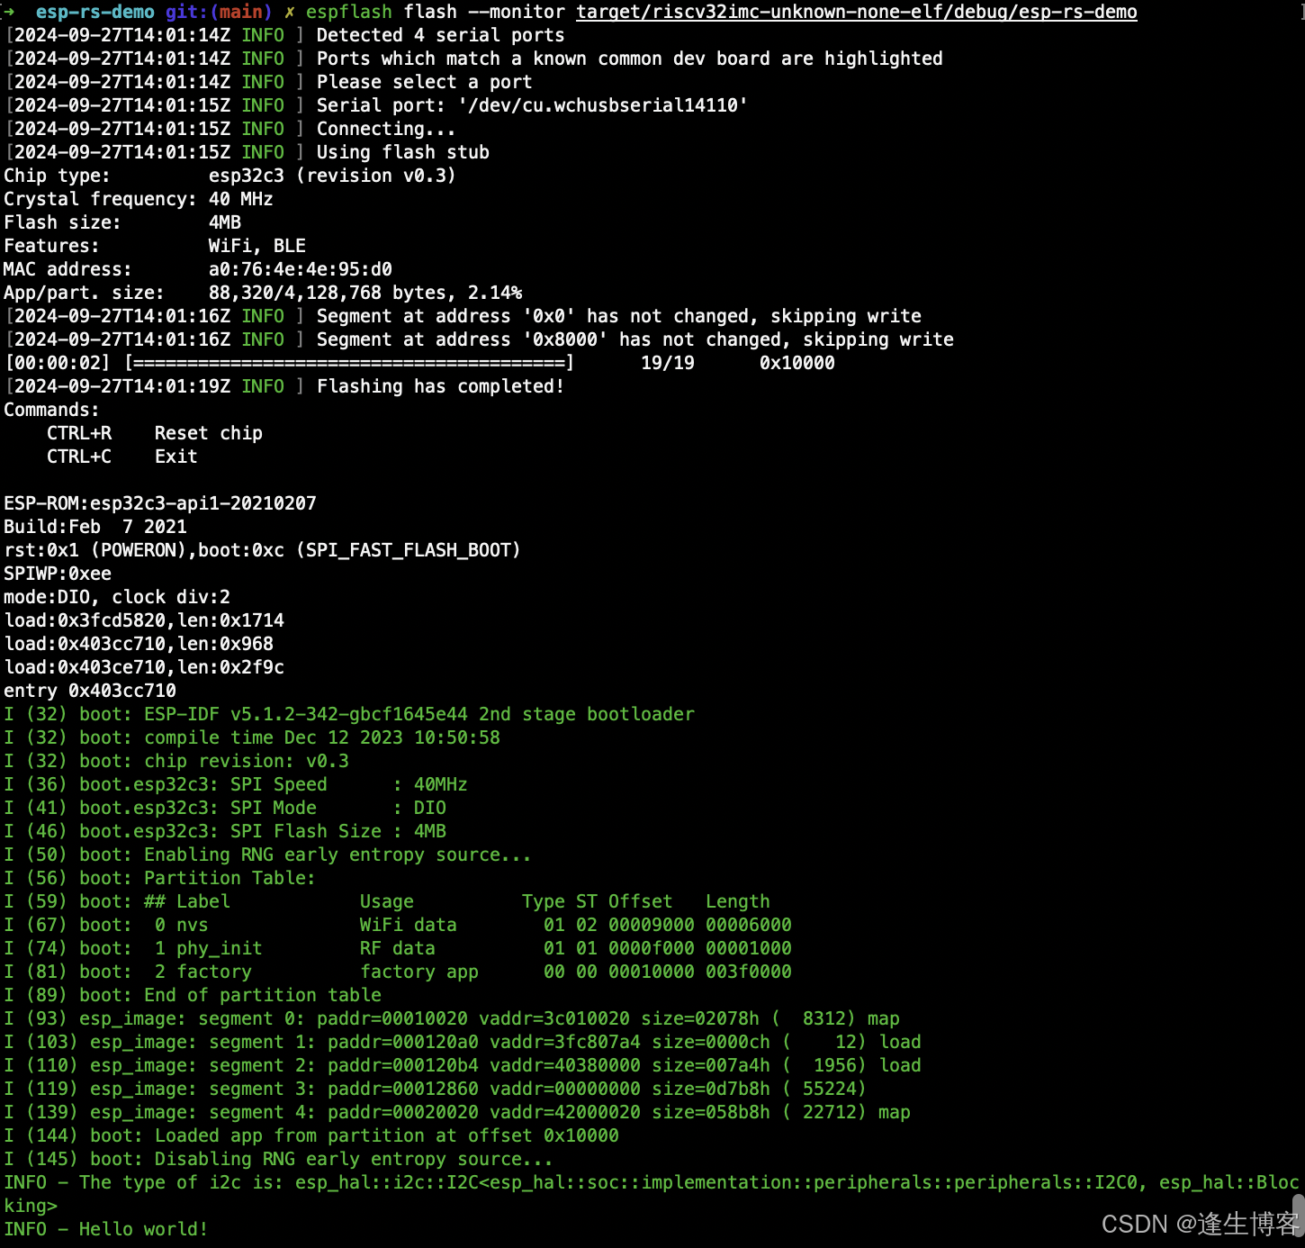Click MAC address 'a0:76:4e:4e:95:d0'
This screenshot has height=1248, width=1305.
[300, 269]
